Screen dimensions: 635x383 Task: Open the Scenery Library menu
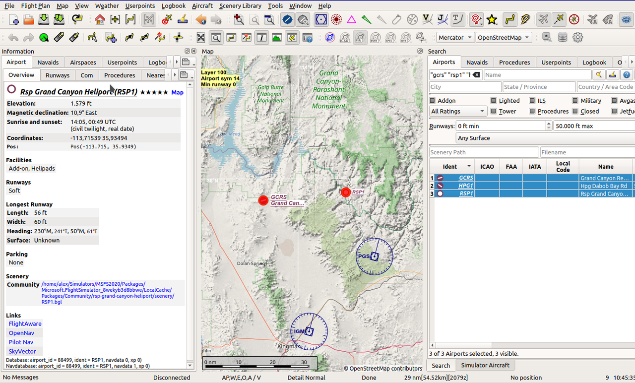coord(240,6)
